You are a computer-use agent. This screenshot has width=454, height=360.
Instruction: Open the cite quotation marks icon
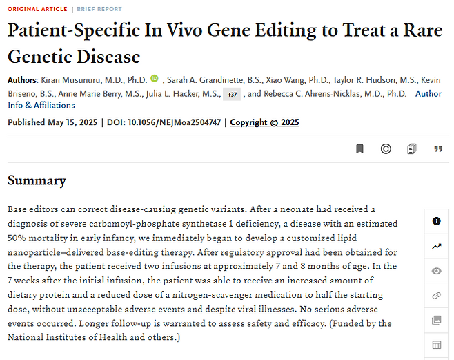tap(438, 149)
